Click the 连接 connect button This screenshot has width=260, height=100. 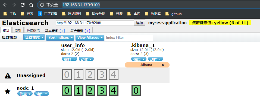pos(140,23)
